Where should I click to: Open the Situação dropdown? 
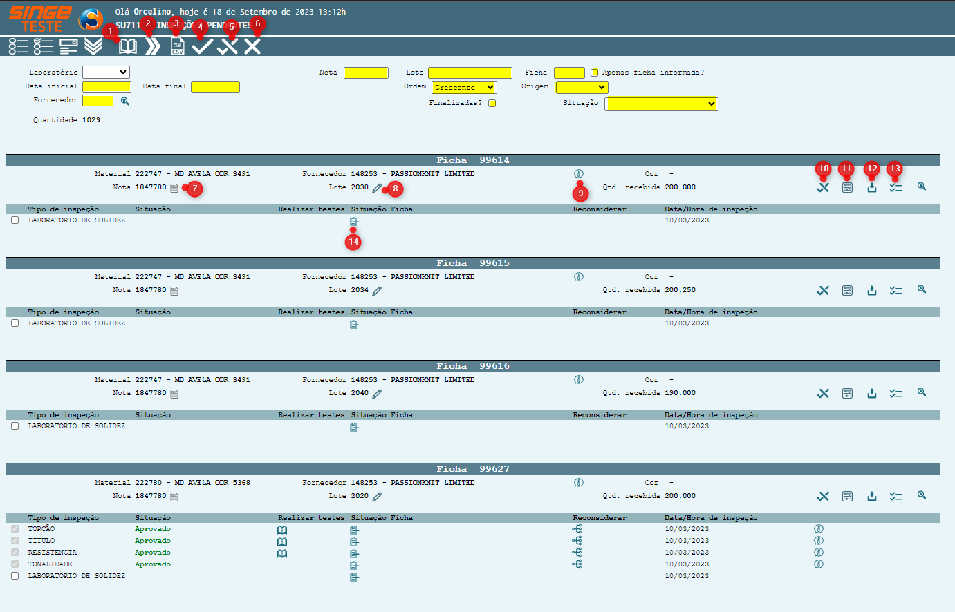tap(661, 104)
